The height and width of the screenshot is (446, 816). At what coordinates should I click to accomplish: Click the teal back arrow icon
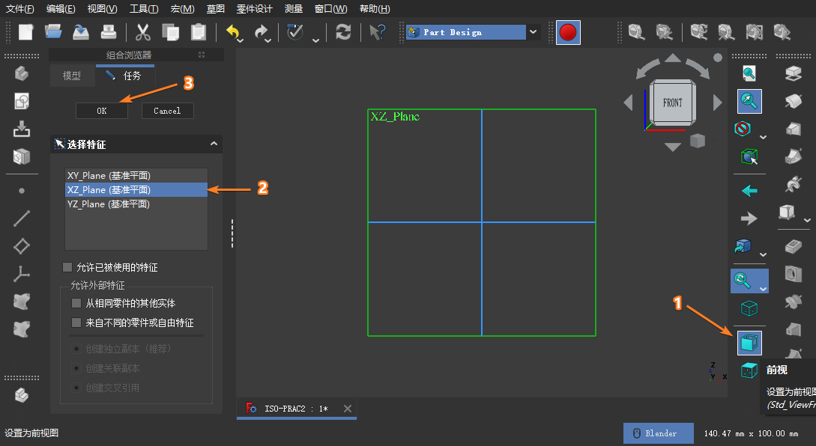(x=749, y=191)
